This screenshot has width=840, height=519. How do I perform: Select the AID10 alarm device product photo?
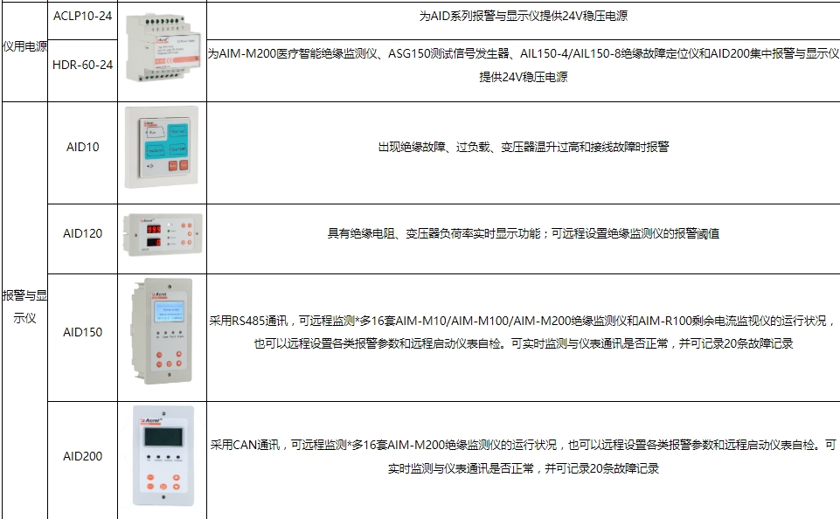163,144
